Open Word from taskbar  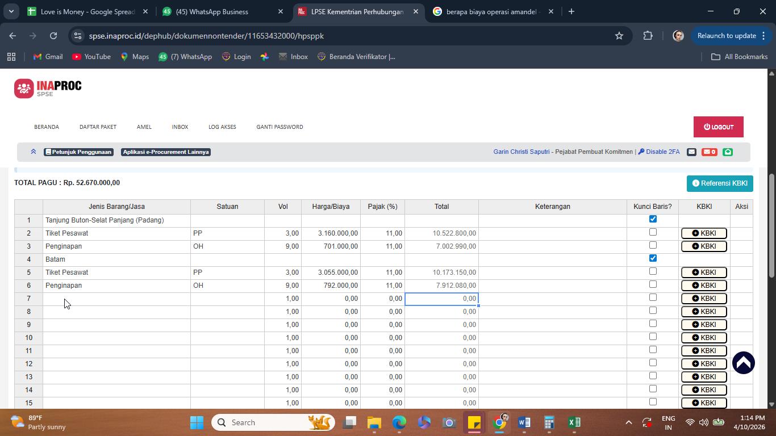[524, 422]
